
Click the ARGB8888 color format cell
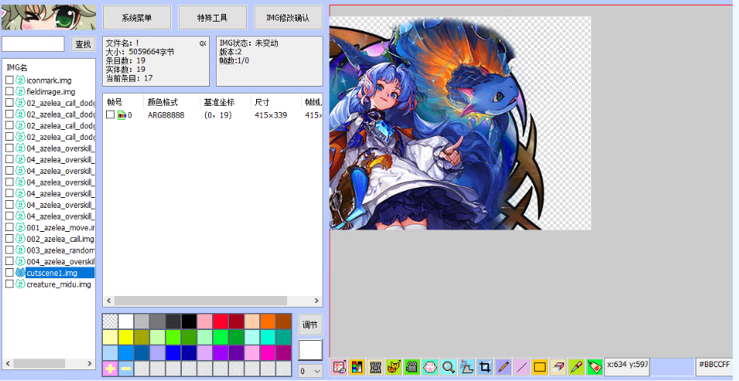coord(166,115)
